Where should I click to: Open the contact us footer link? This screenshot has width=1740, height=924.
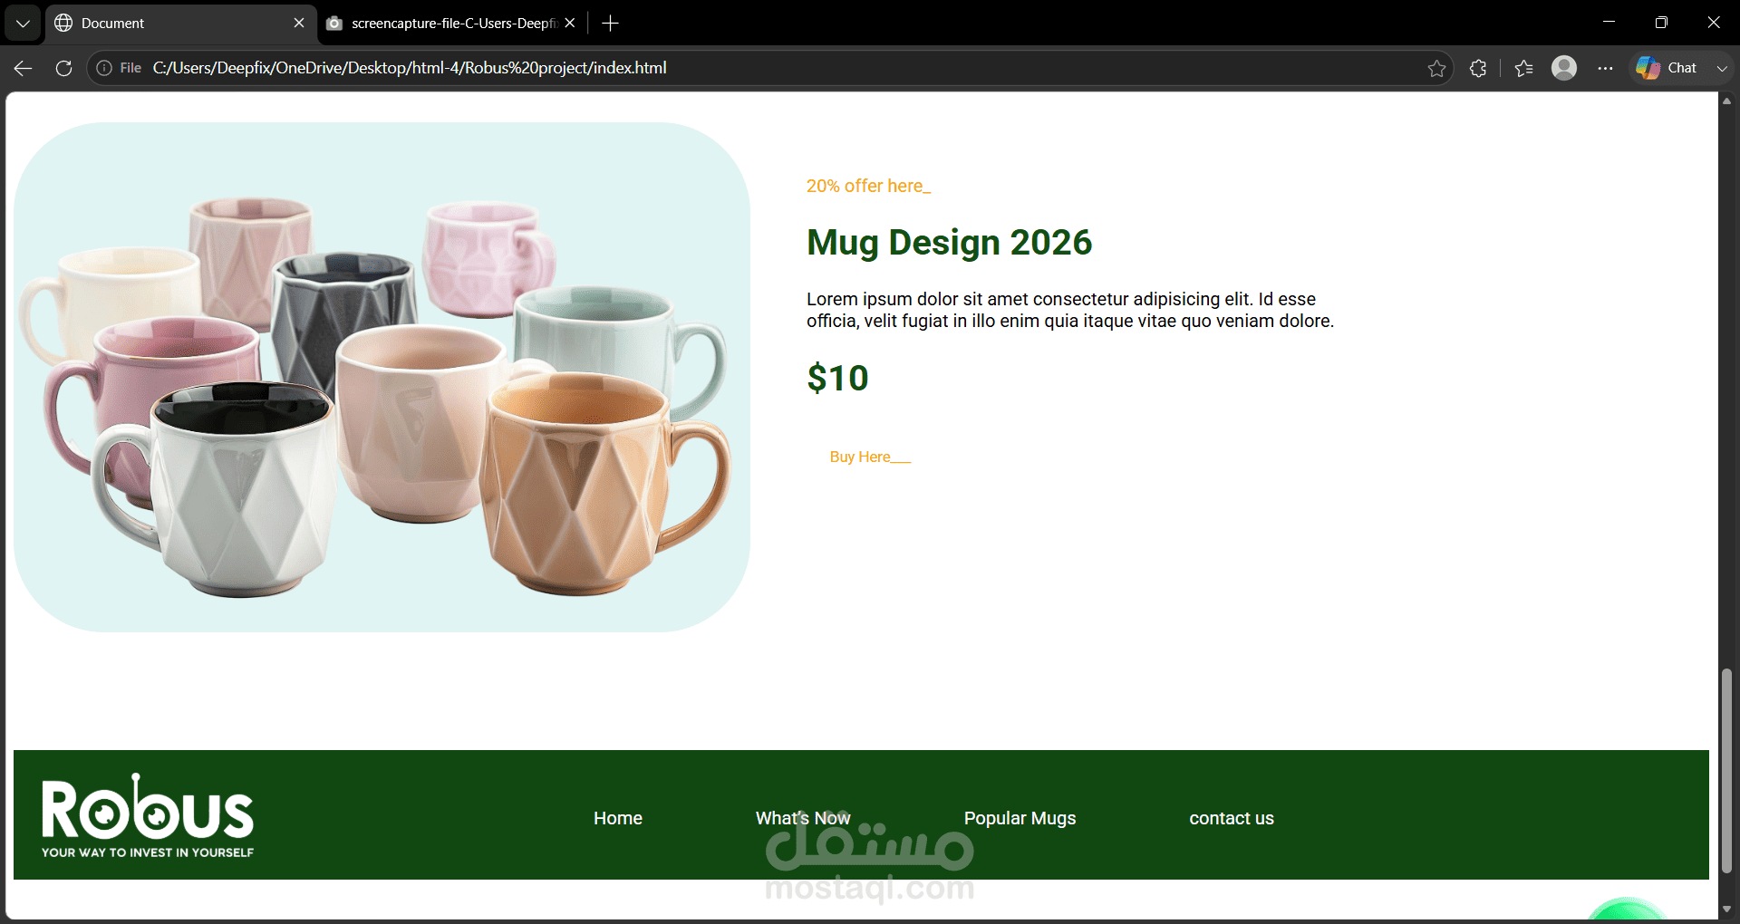tap(1232, 818)
